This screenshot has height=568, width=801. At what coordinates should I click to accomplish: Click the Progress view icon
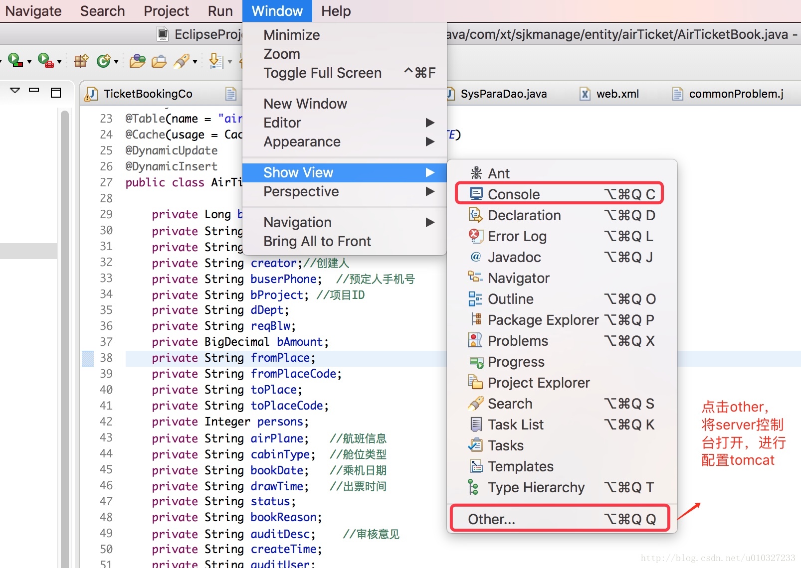(476, 362)
